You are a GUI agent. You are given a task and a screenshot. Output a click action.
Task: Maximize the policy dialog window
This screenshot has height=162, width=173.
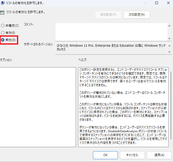[x=157, y=3]
